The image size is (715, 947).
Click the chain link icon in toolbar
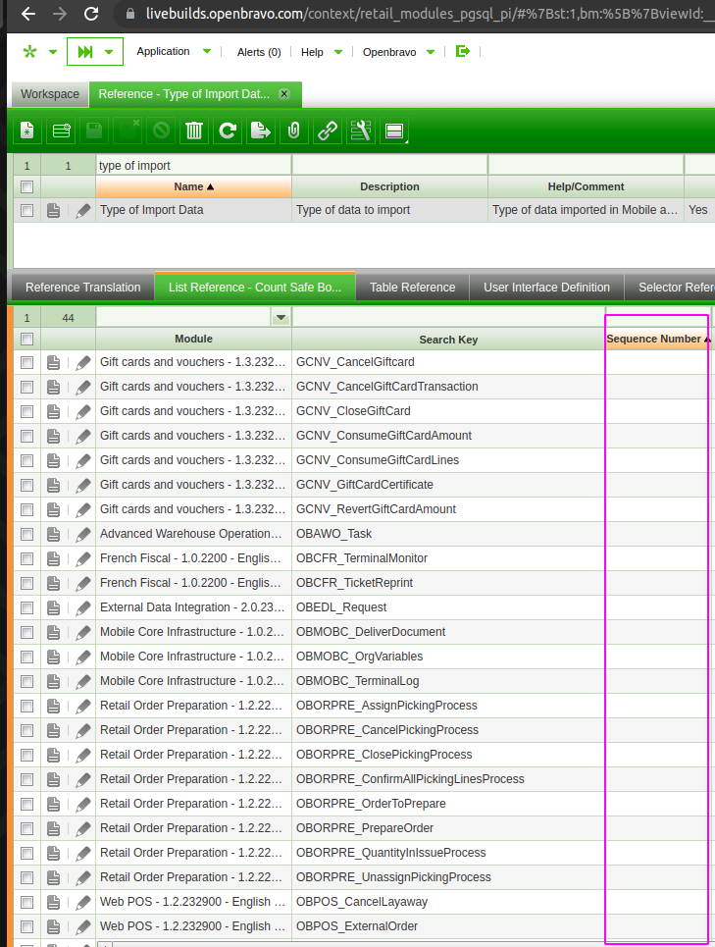pyautogui.click(x=327, y=130)
